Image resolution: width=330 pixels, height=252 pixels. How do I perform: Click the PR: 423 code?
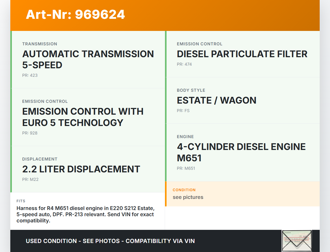pyautogui.click(x=30, y=75)
